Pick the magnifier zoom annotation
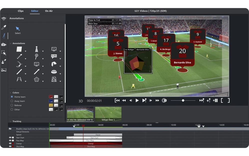Viewport: 249px width, 156px height. point(36,56)
